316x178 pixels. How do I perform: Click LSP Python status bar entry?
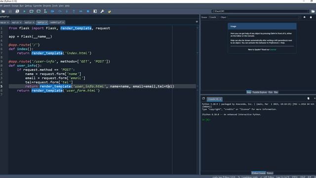point(267,177)
